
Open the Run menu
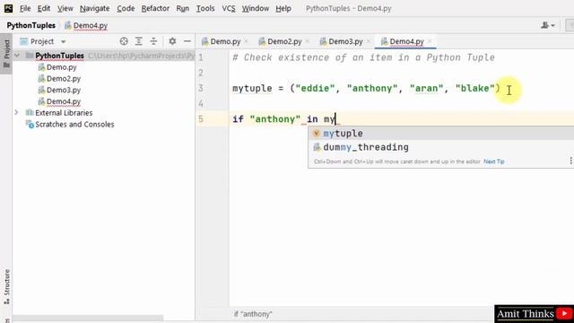(x=182, y=8)
